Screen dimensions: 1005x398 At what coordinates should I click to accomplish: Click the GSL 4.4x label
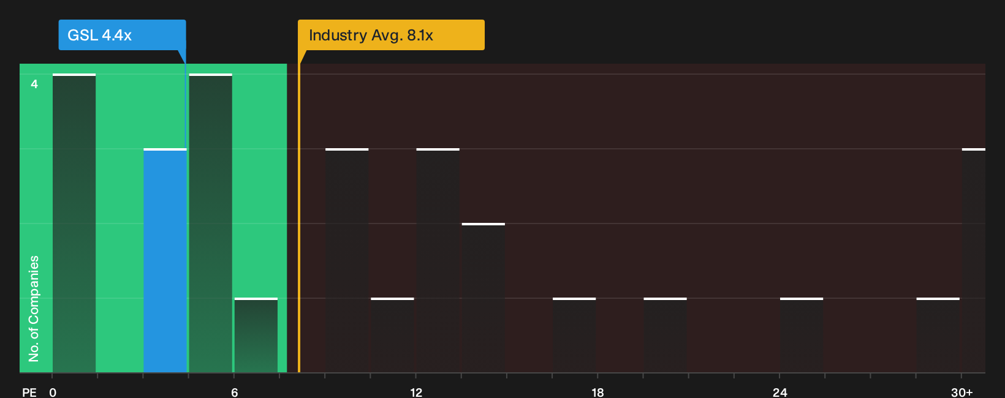(122, 35)
